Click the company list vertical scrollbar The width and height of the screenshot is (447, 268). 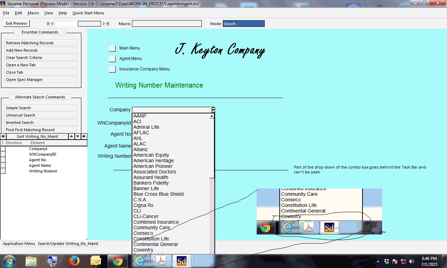coord(212,184)
